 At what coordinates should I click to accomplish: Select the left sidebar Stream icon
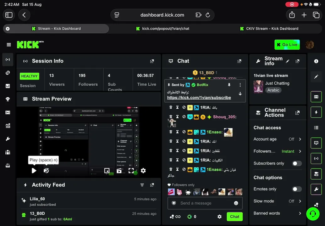(x=8, y=60)
